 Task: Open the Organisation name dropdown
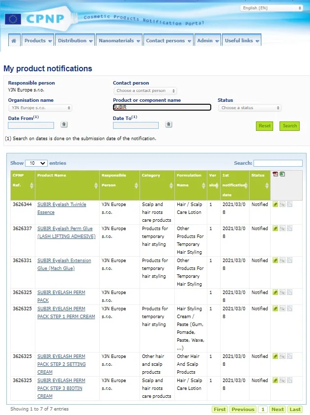(40, 108)
